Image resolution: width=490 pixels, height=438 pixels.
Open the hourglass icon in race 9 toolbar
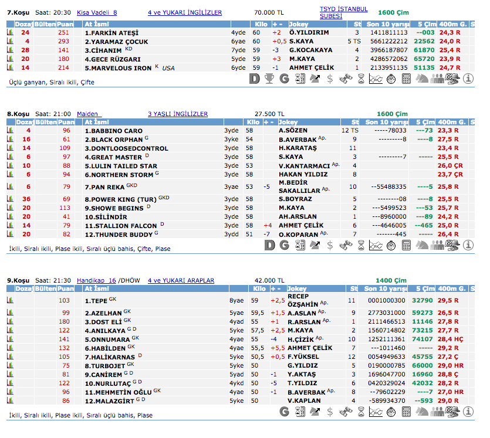tap(360, 412)
